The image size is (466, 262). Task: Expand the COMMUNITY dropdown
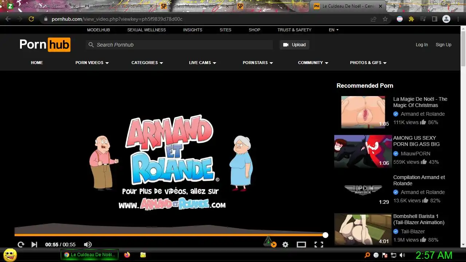pos(313,63)
